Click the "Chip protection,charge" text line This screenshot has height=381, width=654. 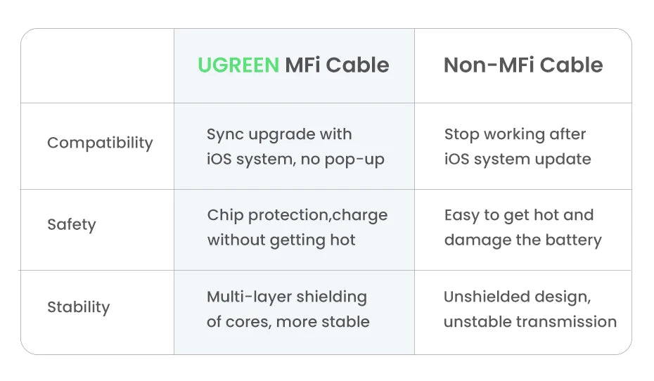click(297, 215)
